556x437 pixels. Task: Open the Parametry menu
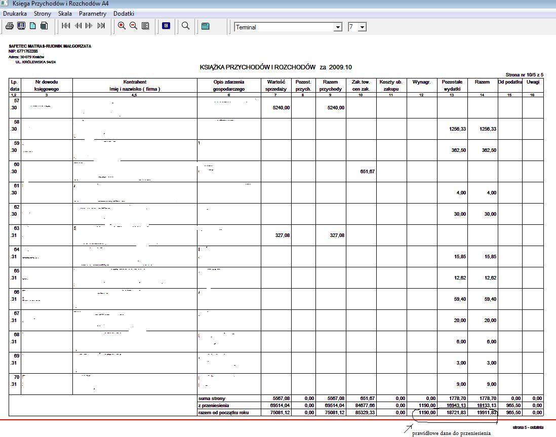point(93,14)
